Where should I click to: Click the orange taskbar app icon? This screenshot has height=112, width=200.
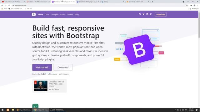coord(8,110)
